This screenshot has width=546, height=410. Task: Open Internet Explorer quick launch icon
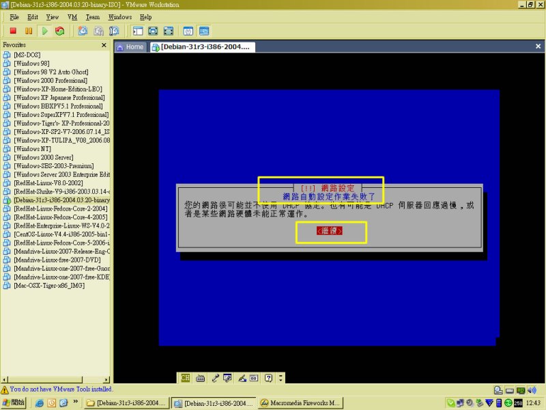40,403
